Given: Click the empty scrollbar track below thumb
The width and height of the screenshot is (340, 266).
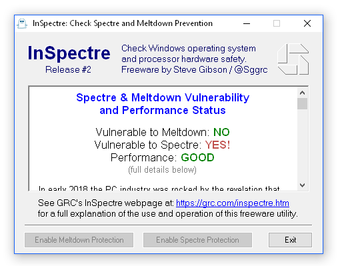Looking at the screenshot, I should tap(302, 145).
